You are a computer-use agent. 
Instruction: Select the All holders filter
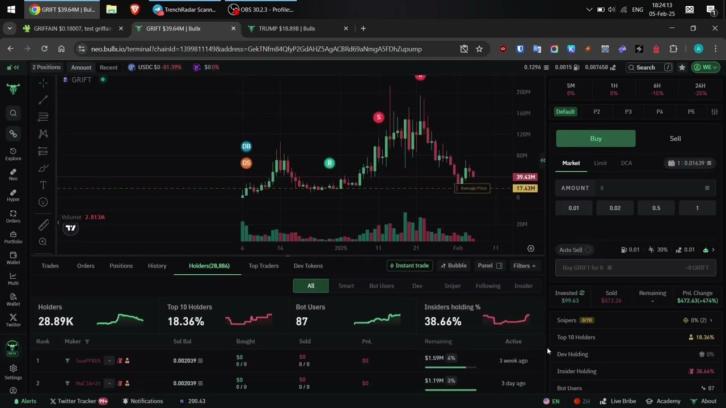(x=311, y=286)
